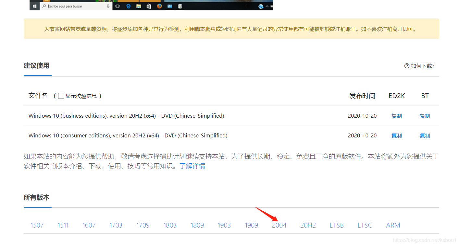The width and height of the screenshot is (459, 246).
Task: Select the 1511 version tab
Action: (x=63, y=225)
